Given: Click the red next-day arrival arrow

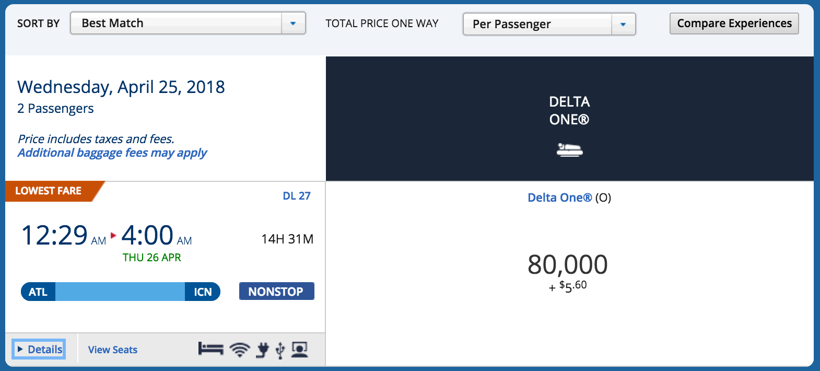Looking at the screenshot, I should (x=113, y=235).
